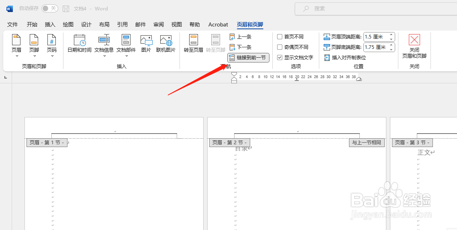The image size is (457, 230).
Task: Enable the 首页不同 checkbox
Action: 280,37
